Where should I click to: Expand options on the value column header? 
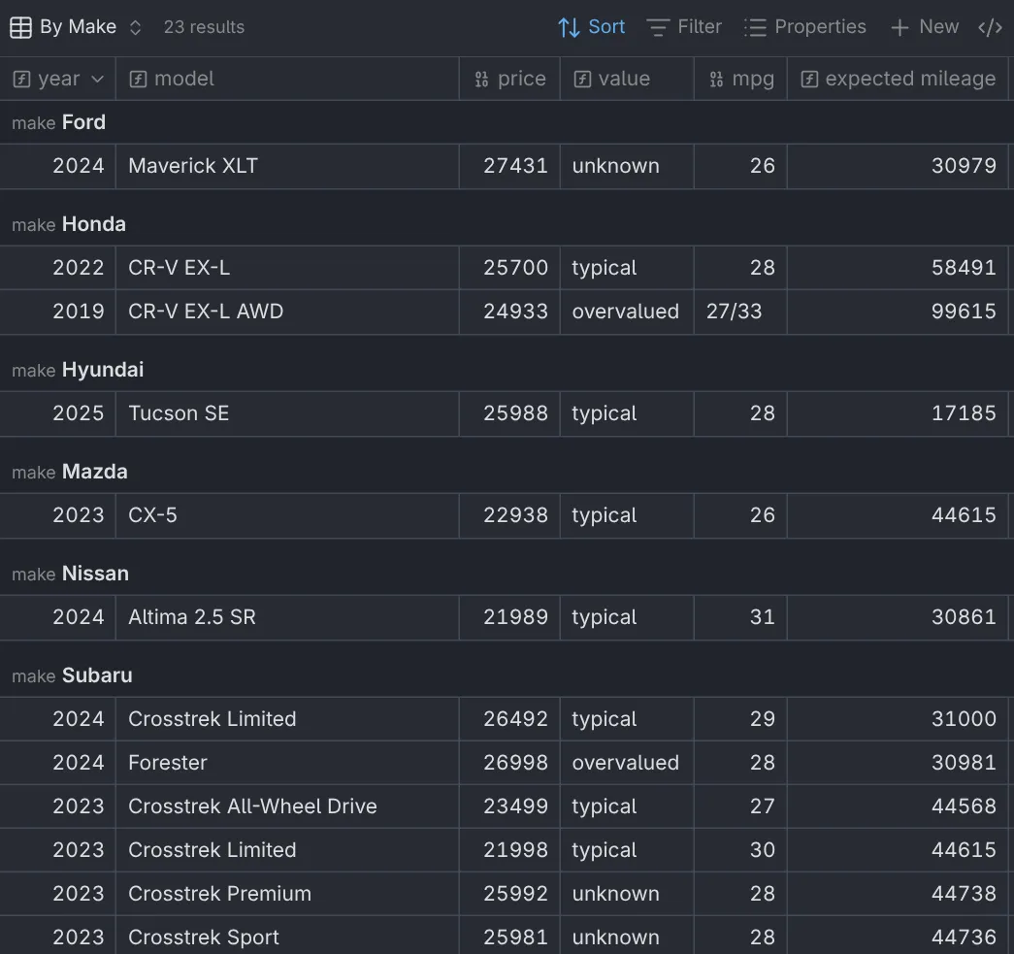click(626, 78)
